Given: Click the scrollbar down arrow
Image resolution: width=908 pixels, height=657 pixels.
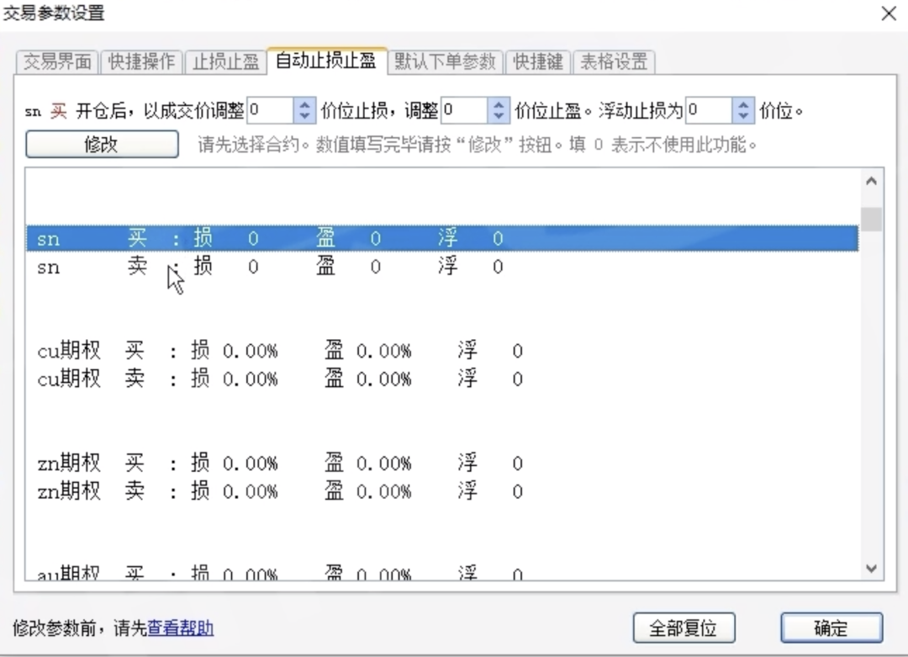Looking at the screenshot, I should [x=872, y=569].
